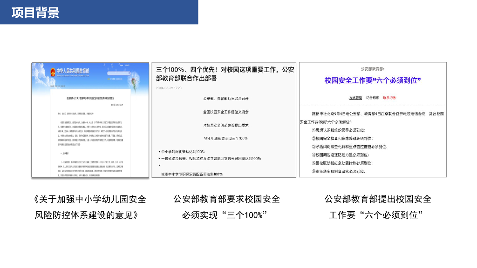Click caption 公安部教育部提出校园安全

377,199
